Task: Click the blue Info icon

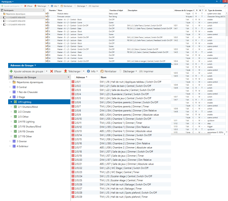Action: [88, 71]
